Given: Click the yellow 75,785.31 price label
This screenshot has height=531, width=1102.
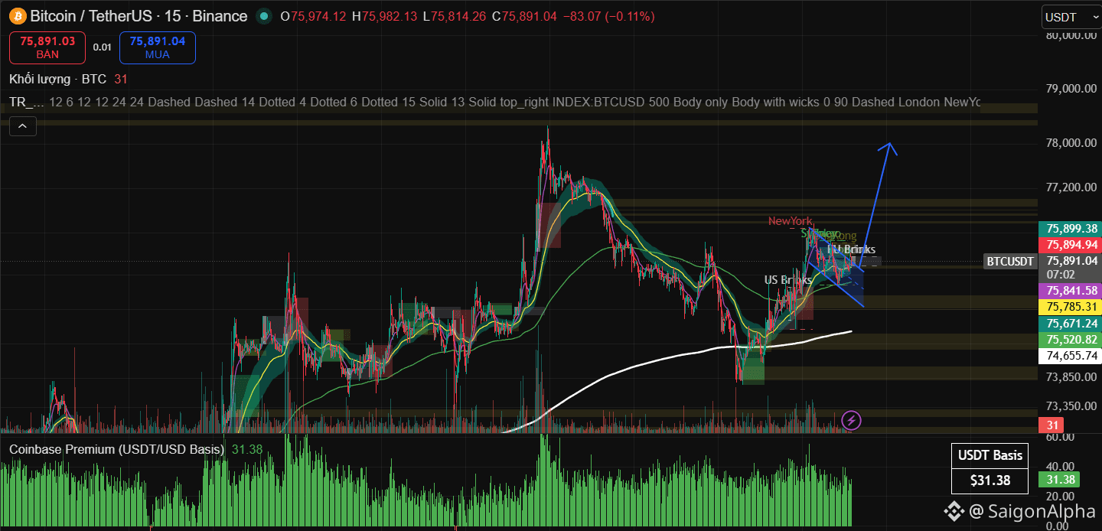Looking at the screenshot, I should [1069, 307].
